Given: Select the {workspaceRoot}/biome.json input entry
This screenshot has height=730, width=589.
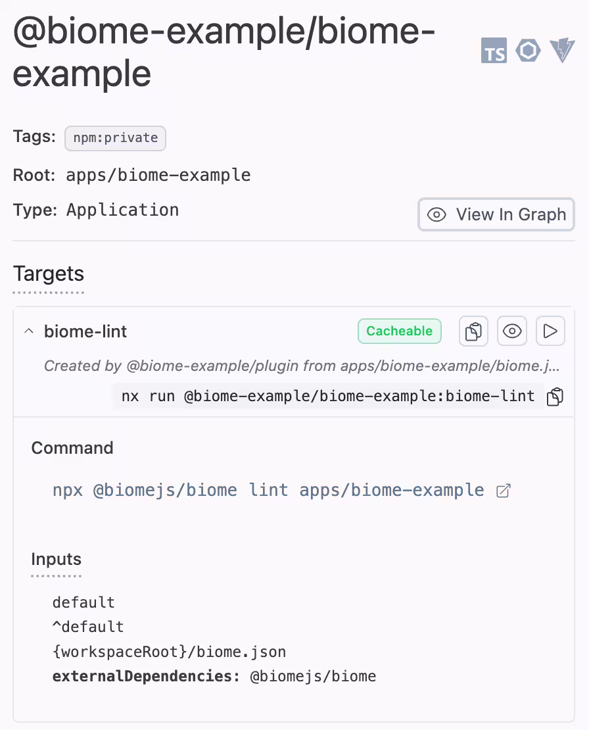Looking at the screenshot, I should pos(169,652).
